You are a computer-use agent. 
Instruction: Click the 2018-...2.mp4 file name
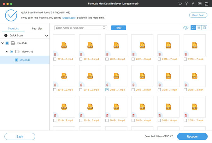(196, 90)
